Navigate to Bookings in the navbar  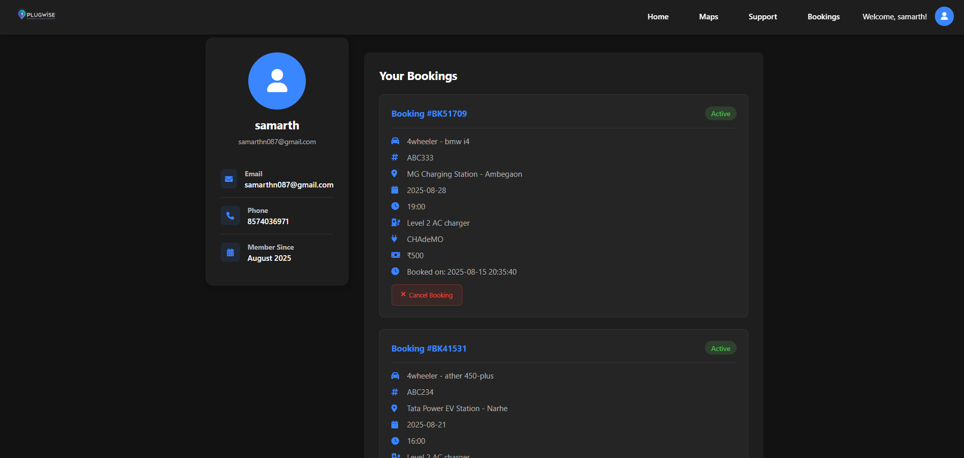(x=823, y=17)
